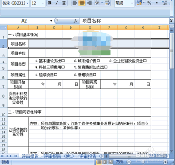Image resolution: width=175 pixels, height=165 pixels.
Task: Align text to the right
Action: click(89, 3)
